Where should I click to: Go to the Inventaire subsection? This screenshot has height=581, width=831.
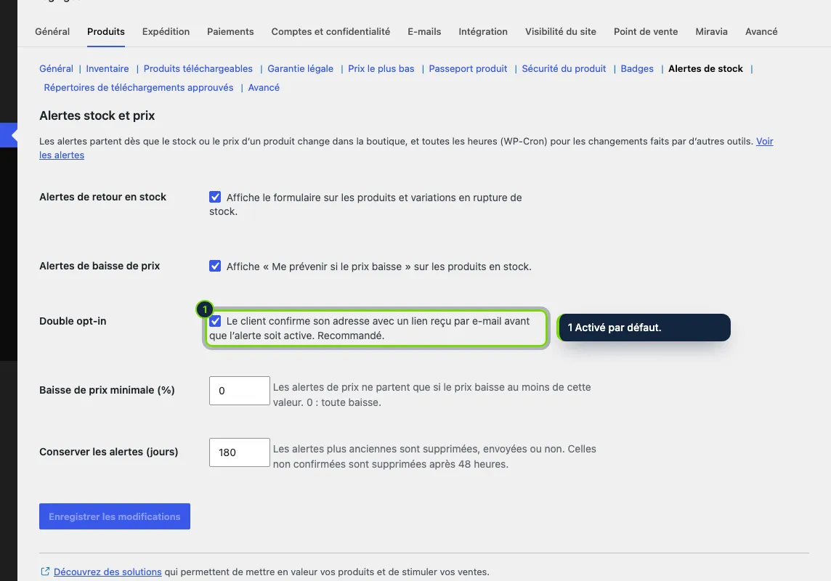107,68
